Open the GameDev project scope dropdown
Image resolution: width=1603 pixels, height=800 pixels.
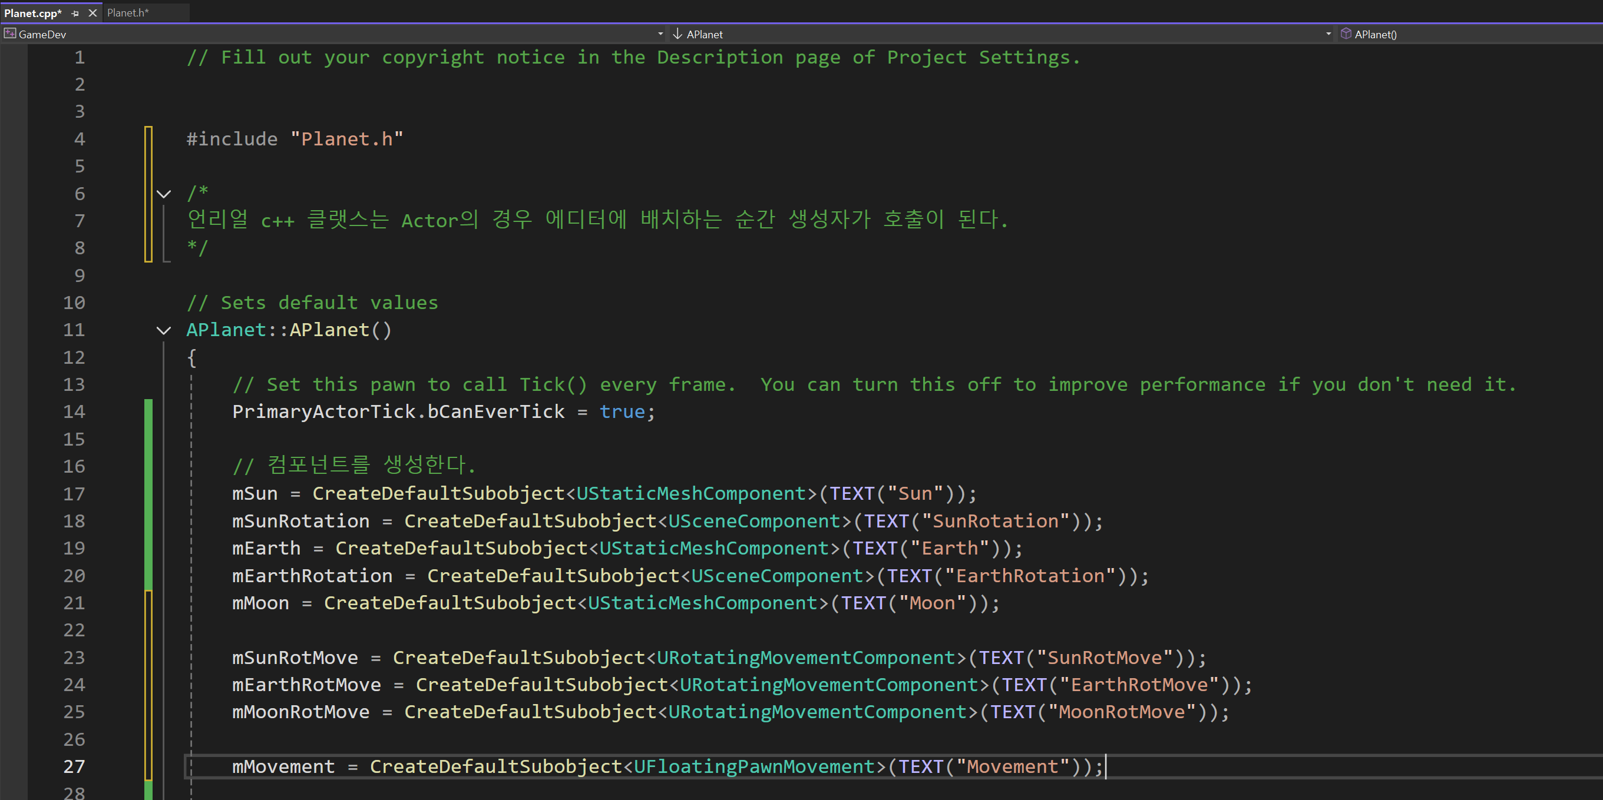coord(660,34)
